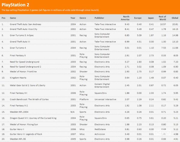Click 'Crash Bandicoot: The Wrath of Cortex'
The height and width of the screenshot is (142, 180).
(29, 99)
